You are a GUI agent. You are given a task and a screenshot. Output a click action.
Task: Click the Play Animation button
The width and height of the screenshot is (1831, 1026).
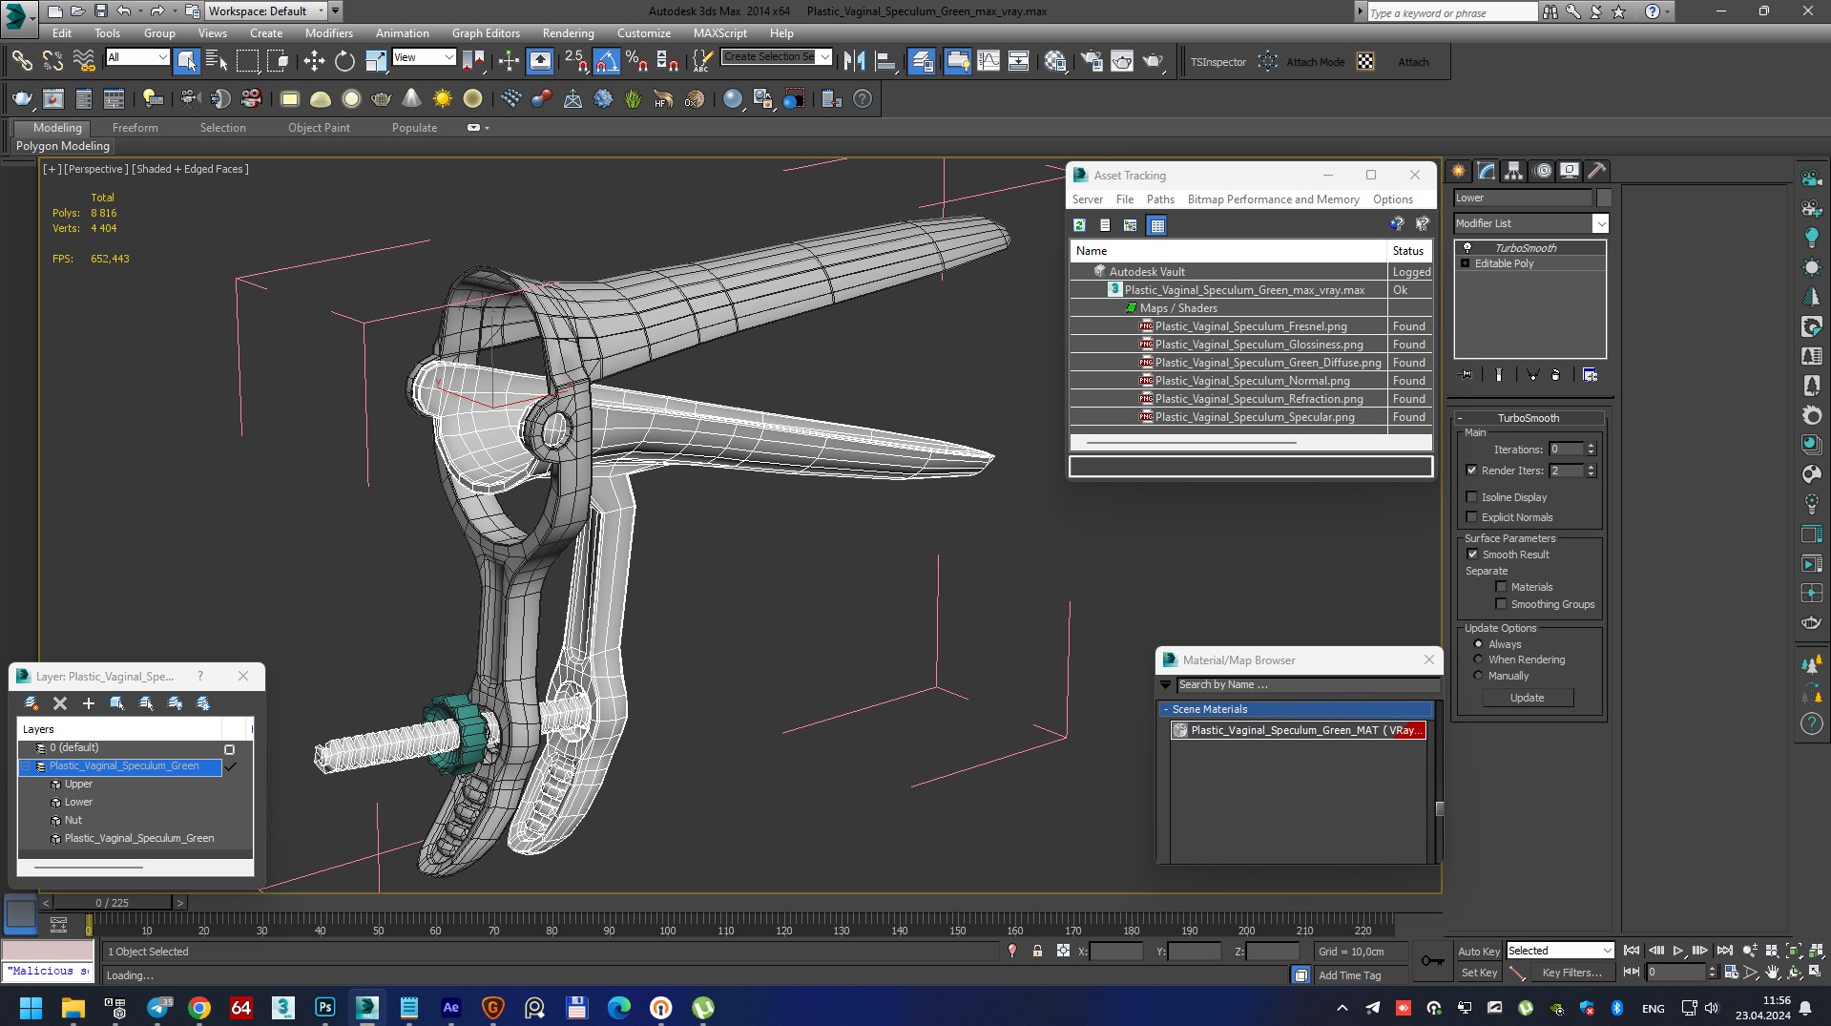click(x=1678, y=951)
